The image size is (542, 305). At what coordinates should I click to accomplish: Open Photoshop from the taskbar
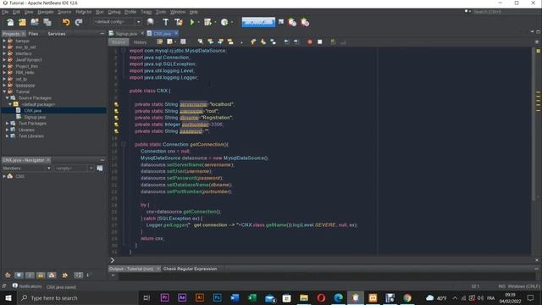click(217, 297)
